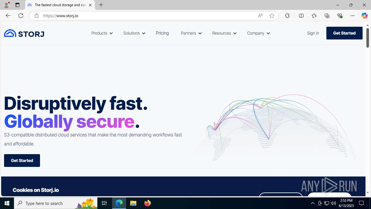Screen dimensions: 371x209
Task: Open the Action Center notifications
Action: pos(362,203)
